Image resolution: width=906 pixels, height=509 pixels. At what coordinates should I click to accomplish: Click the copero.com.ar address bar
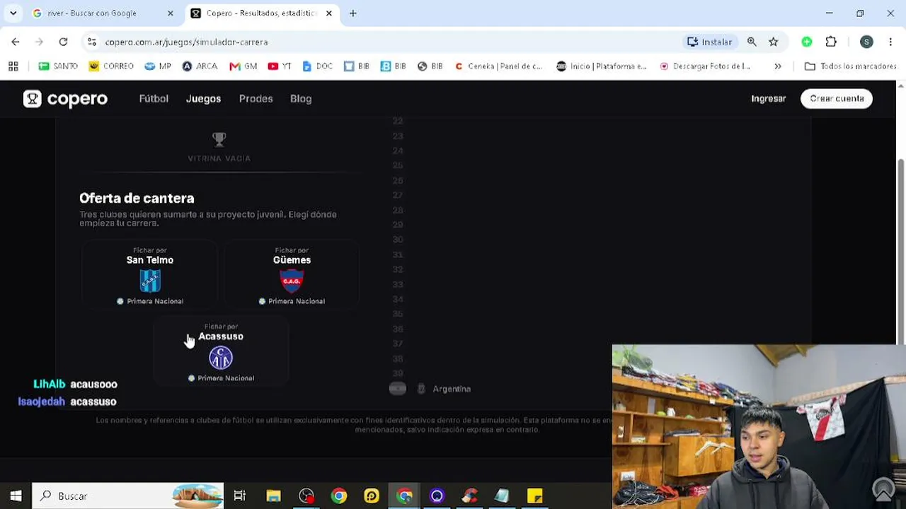(382, 42)
